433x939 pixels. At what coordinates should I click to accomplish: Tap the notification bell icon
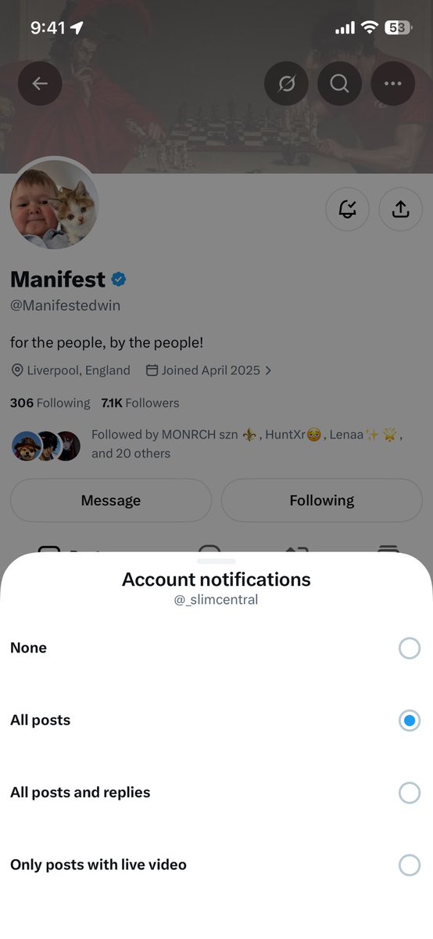tap(348, 209)
